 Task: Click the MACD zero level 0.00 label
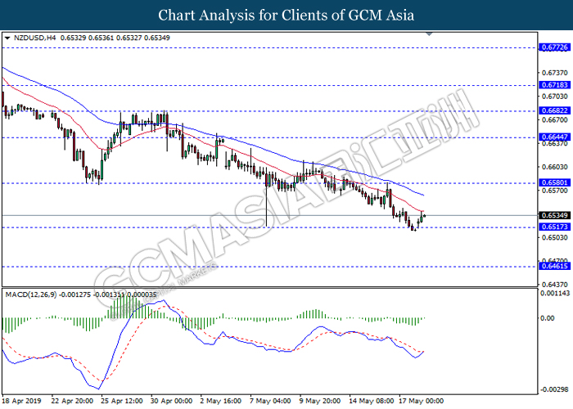tap(548, 318)
